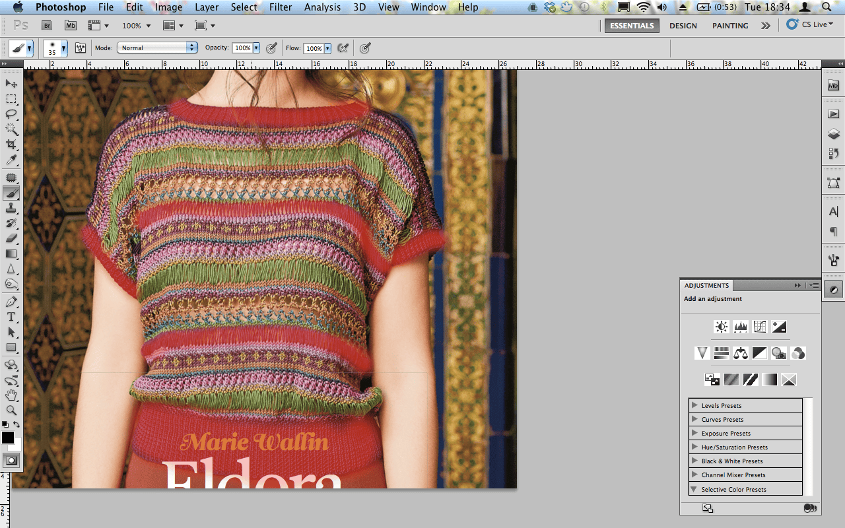Select the Hand tool
845x528 pixels.
click(11, 395)
